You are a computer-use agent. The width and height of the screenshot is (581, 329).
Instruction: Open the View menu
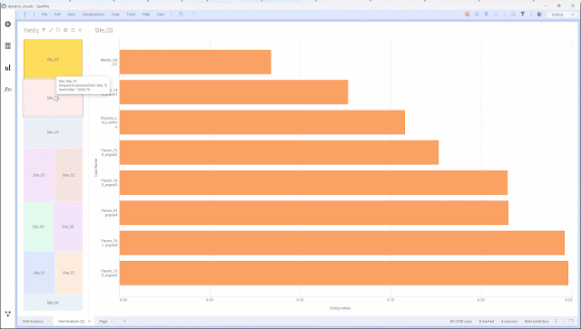[x=115, y=15]
